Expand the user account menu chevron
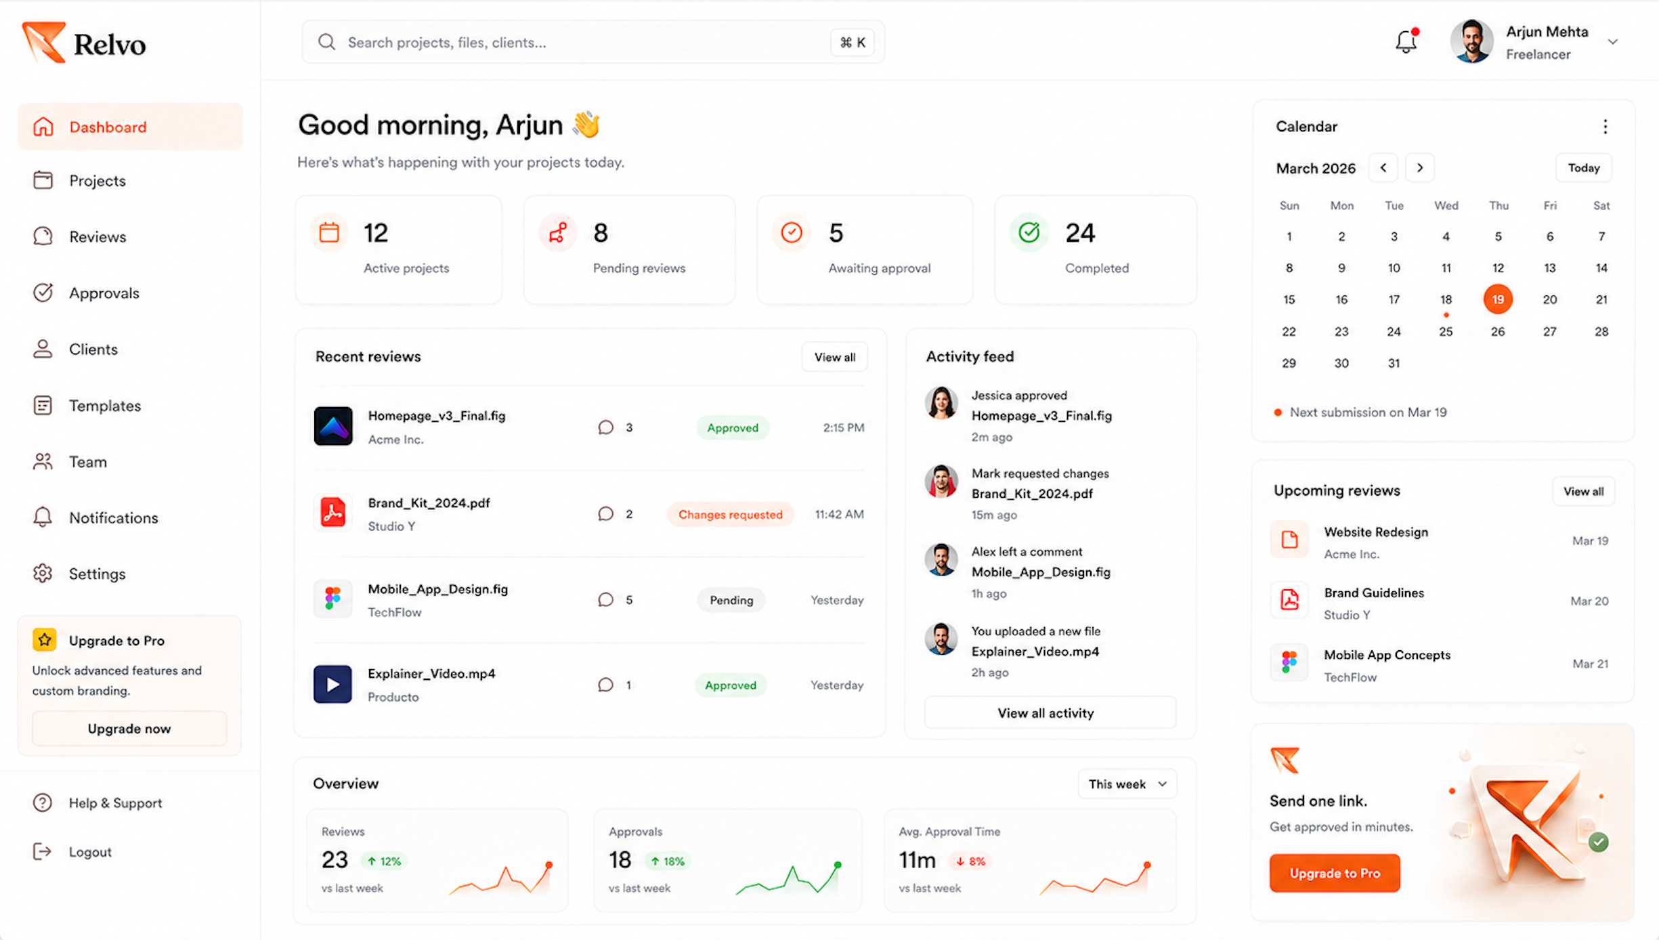Viewport: 1659px width, 940px height. (1613, 42)
